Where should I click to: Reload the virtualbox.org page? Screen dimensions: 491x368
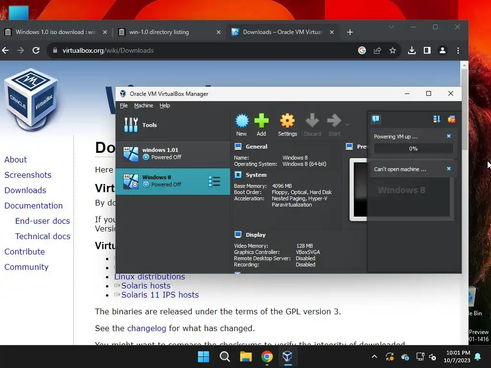(x=36, y=50)
